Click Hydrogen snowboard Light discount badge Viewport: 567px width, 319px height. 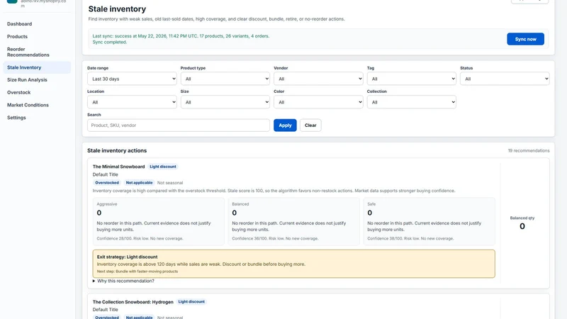(x=191, y=302)
